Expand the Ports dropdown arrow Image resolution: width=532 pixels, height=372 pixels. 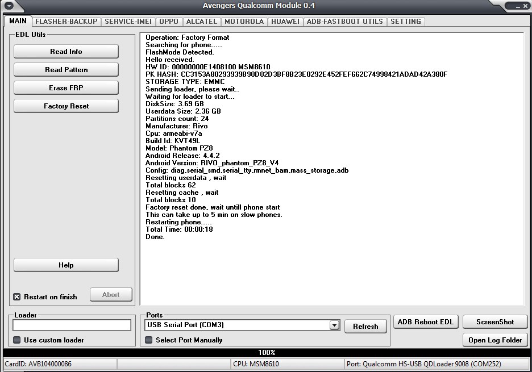pyautogui.click(x=334, y=325)
